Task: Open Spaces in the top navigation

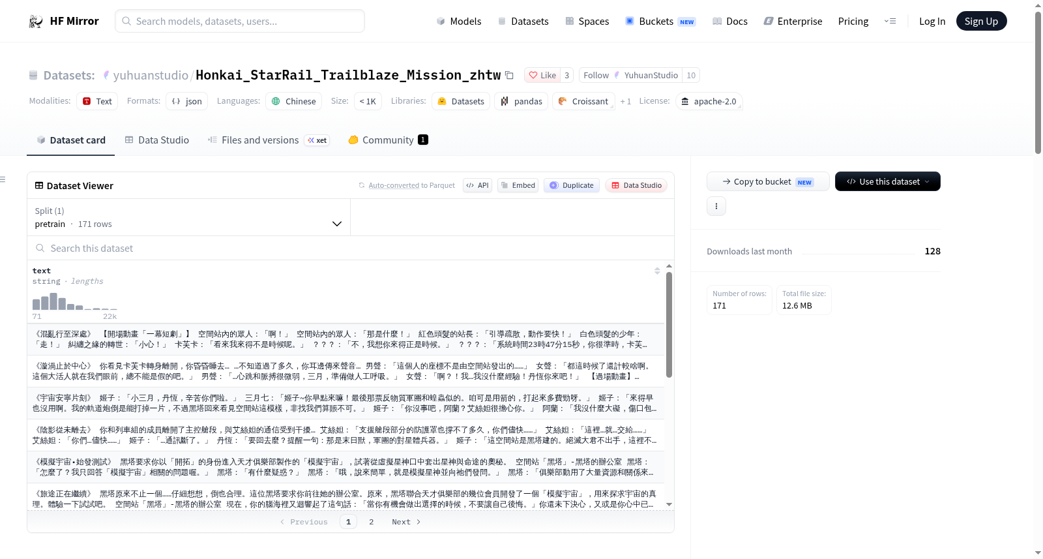Action: tap(587, 22)
